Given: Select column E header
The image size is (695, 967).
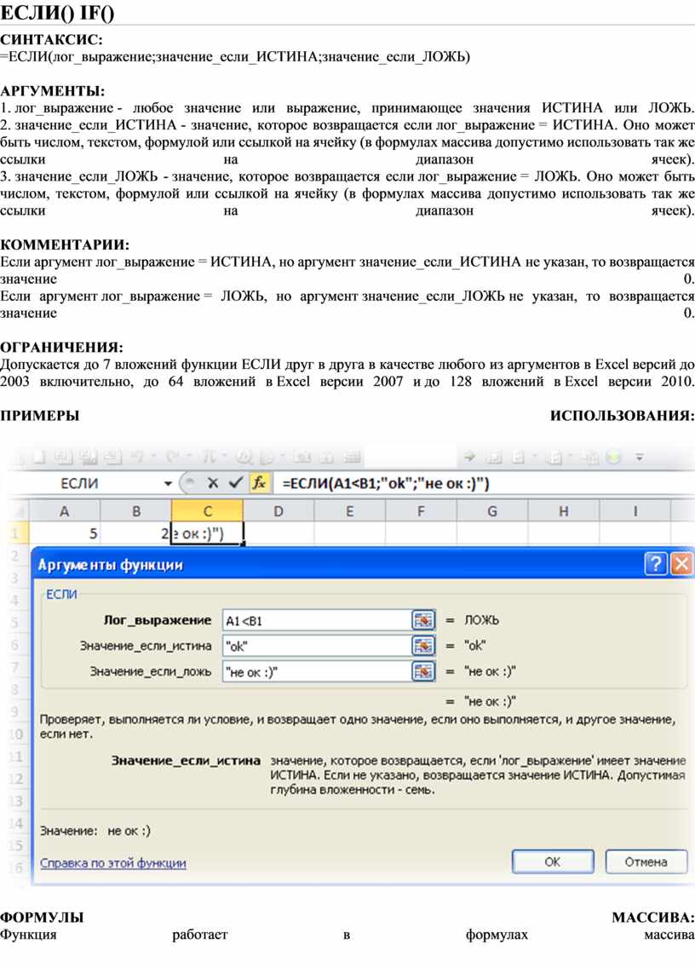Looking at the screenshot, I should click(350, 511).
